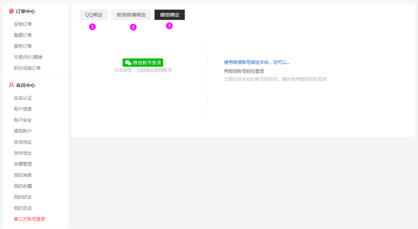Open 账户信息 in member center
The height and width of the screenshot is (229, 418).
click(x=23, y=109)
